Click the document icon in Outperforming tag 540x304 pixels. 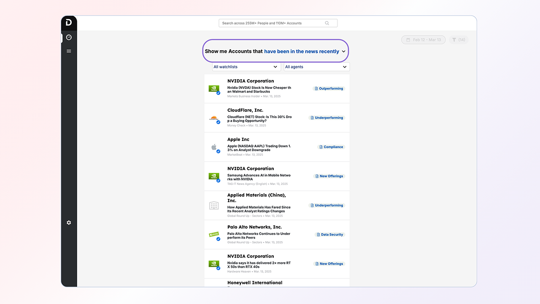pos(316,89)
